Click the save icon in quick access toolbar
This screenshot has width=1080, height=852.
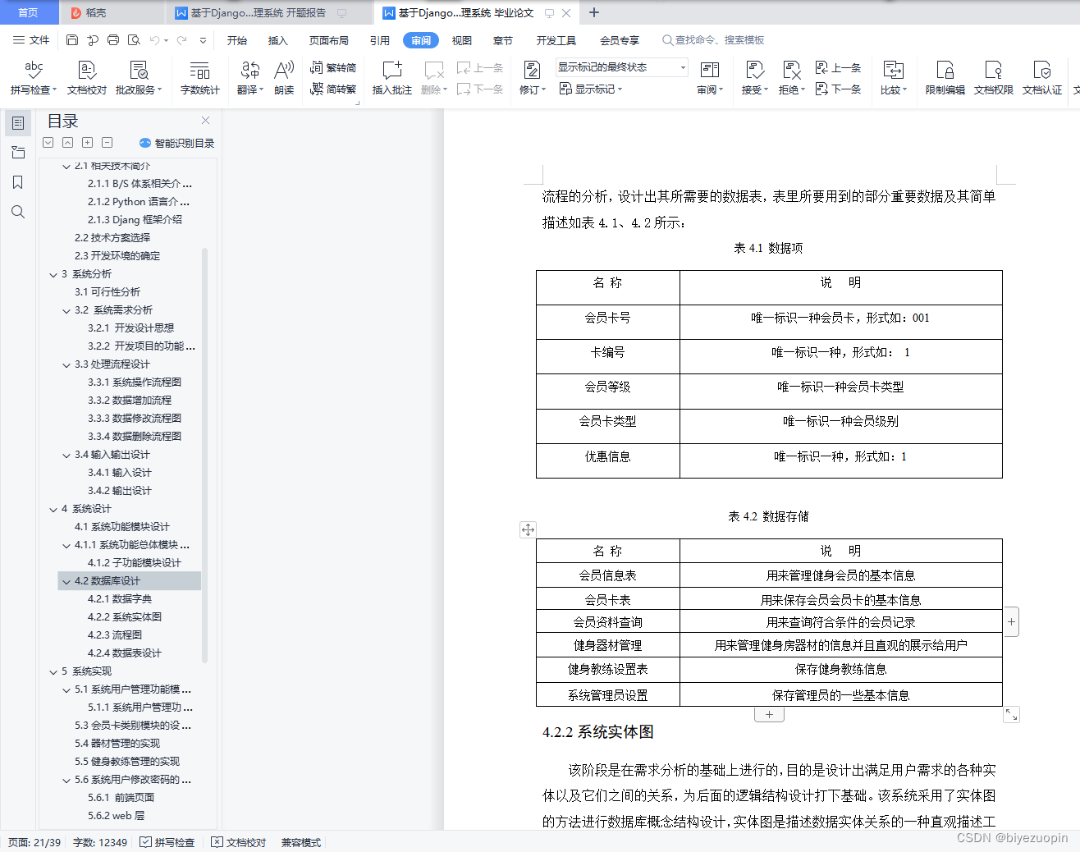click(72, 39)
